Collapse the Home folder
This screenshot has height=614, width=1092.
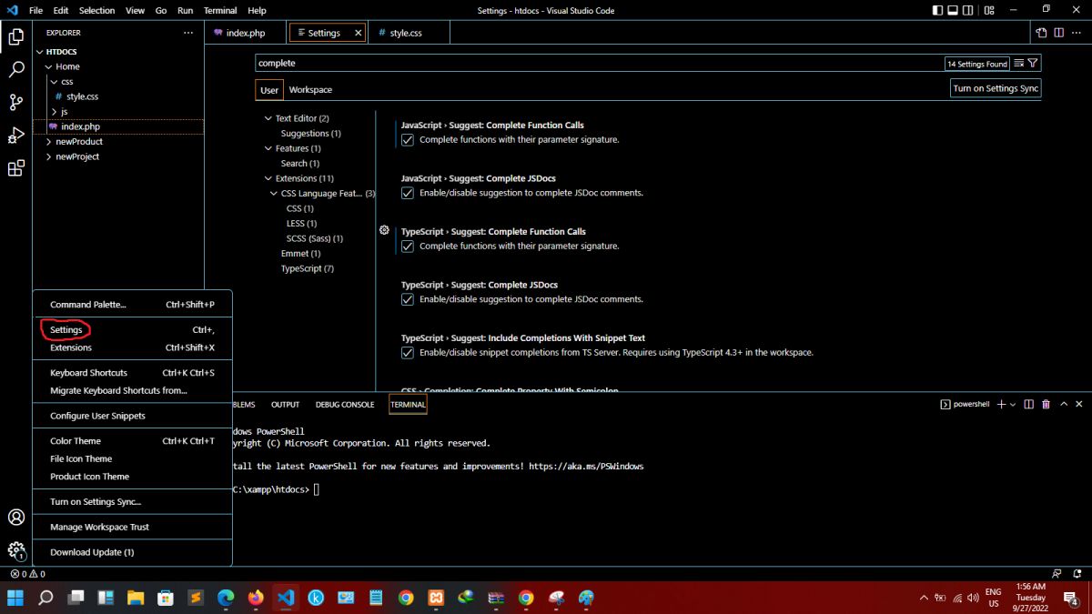(67, 66)
